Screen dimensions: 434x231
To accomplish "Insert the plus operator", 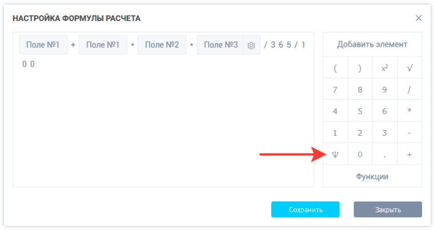I will tap(409, 154).
